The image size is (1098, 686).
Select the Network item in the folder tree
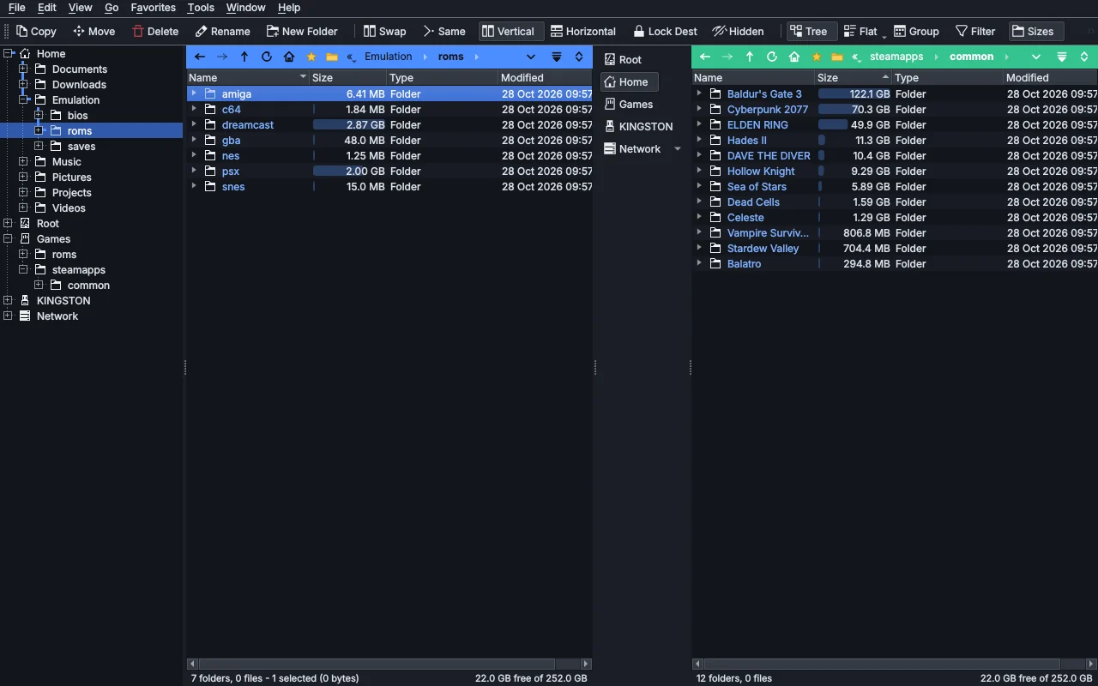[x=57, y=316]
